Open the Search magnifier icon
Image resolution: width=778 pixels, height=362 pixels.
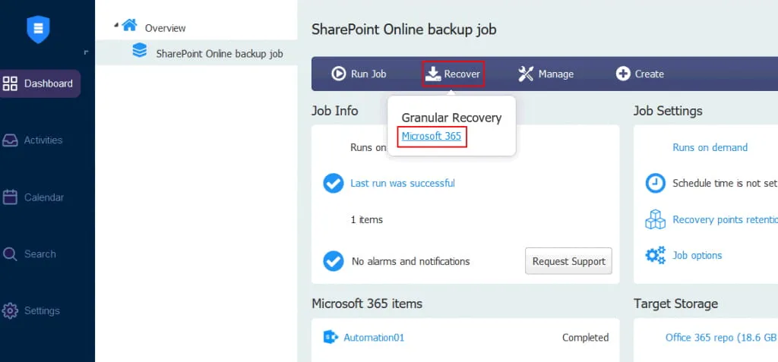tap(11, 254)
